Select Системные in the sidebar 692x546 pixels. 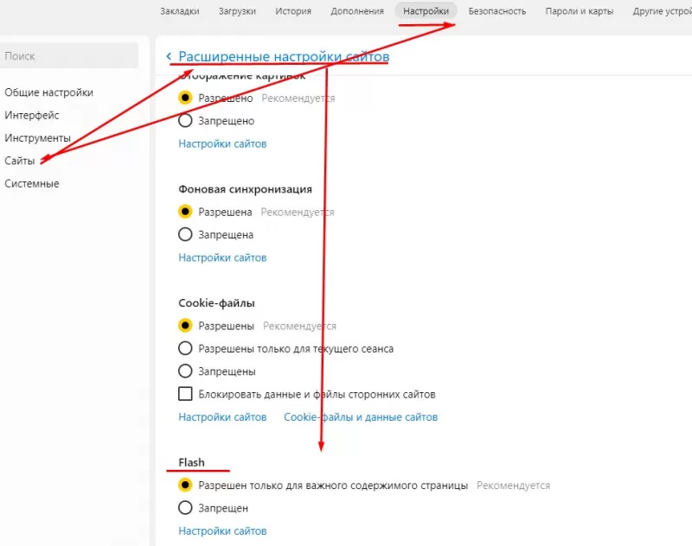32,183
